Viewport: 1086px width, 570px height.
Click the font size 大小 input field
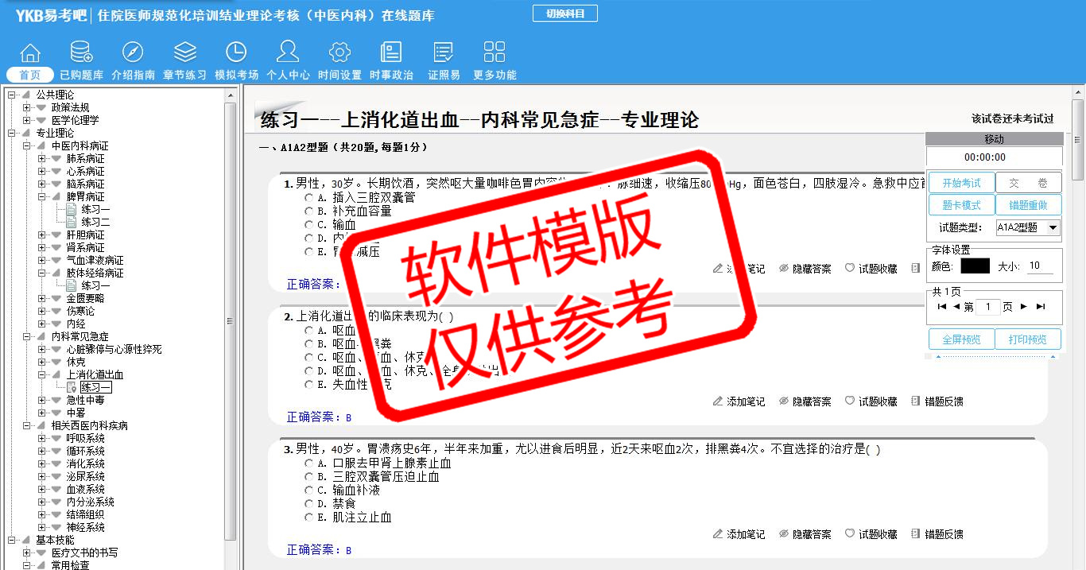(1040, 266)
